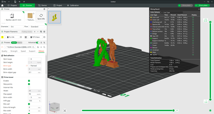Open the Brim type dropdown
Image resolution: width=214 pixels, height=114 pixels.
coord(35,66)
